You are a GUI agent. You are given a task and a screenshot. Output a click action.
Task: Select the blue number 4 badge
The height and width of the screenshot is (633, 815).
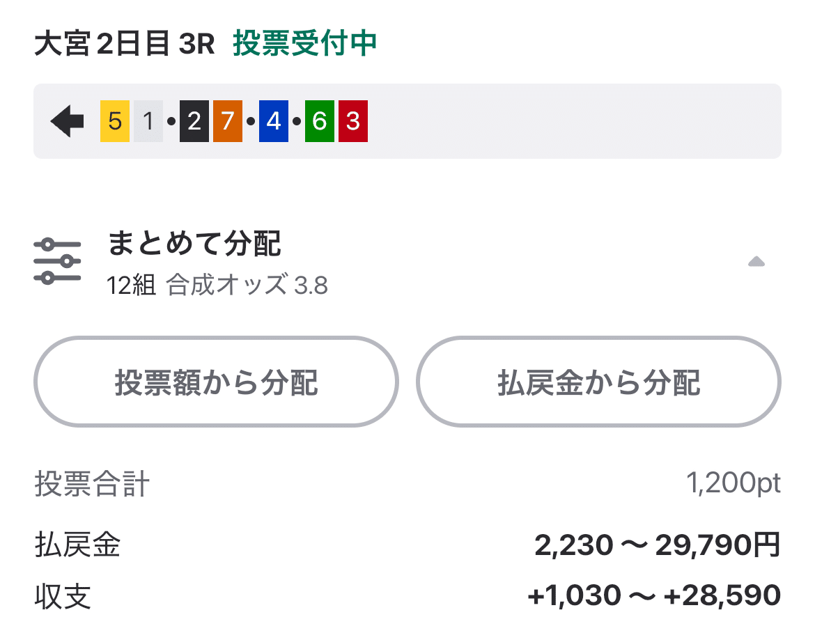[x=273, y=120]
